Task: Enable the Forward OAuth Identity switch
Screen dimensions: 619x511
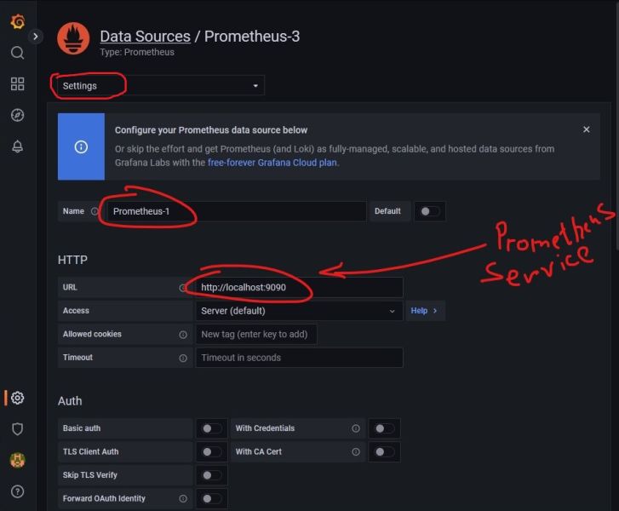Action: [212, 498]
